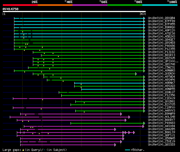Click the UniRef100_B6KLS9 label
The height and width of the screenshot is (152, 180).
coord(161,132)
